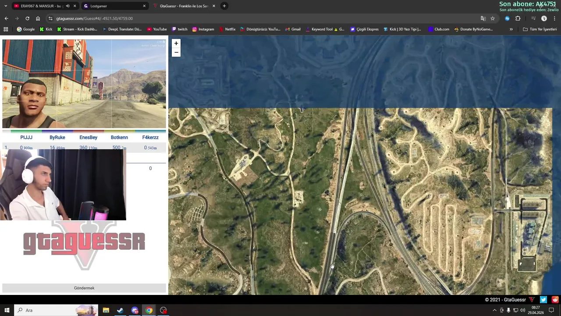Open Stream - Kick Dashboard bookmark
This screenshot has width=561, height=316.
click(x=77, y=29)
